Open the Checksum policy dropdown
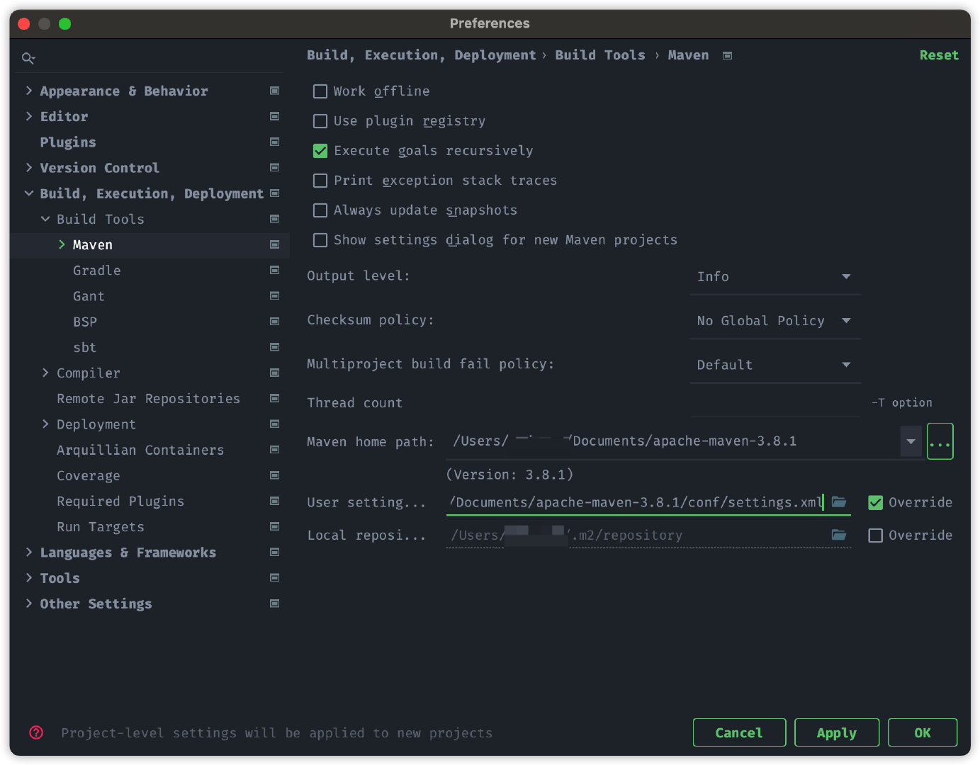980x765 pixels. coord(775,321)
